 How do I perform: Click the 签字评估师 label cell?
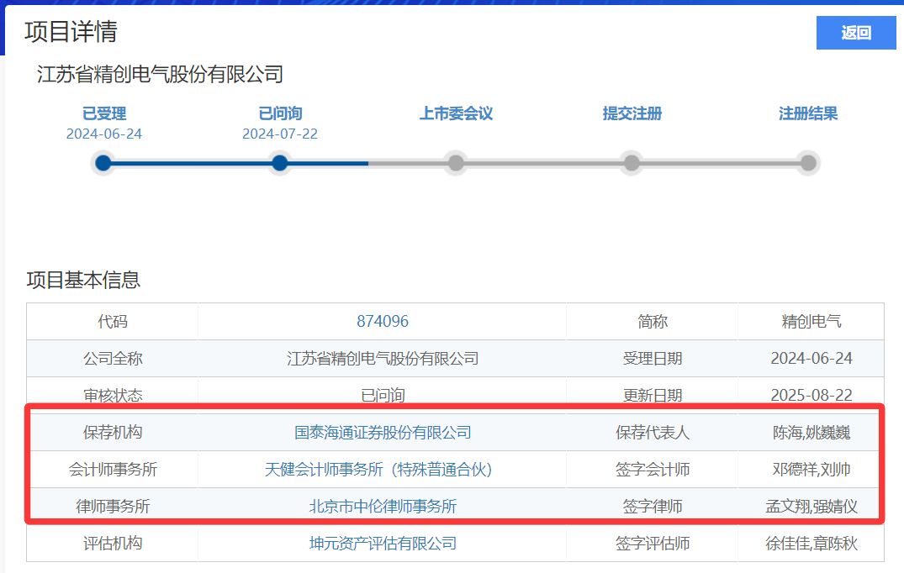[x=652, y=543]
